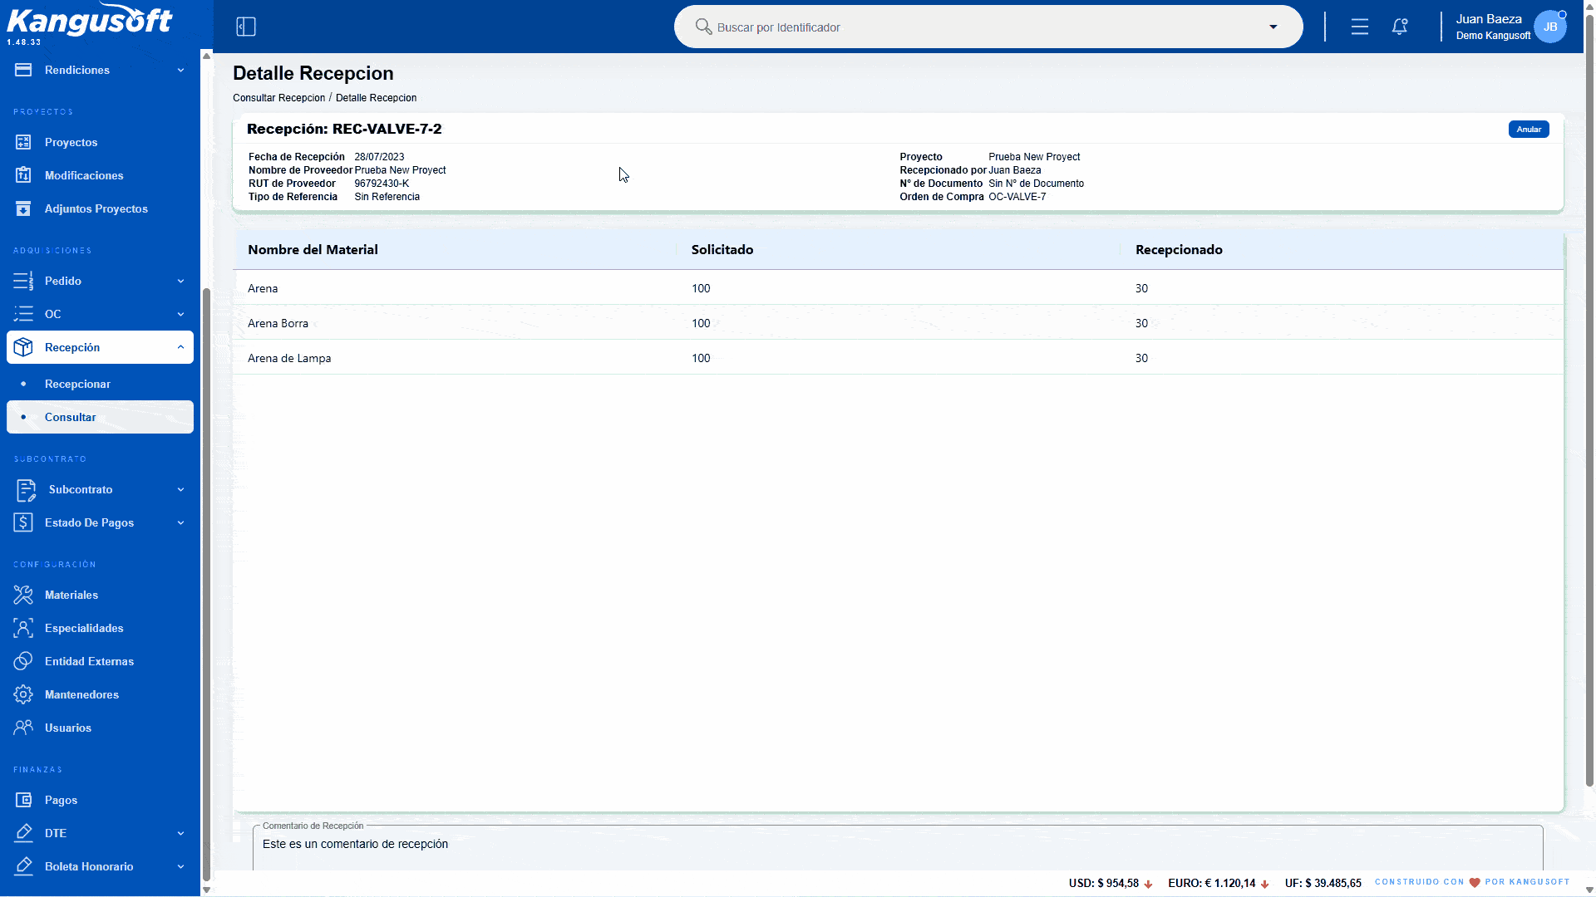Screen dimensions: 1596x897
Task: Collapse the Recepción submenu chevron
Action: click(x=180, y=347)
